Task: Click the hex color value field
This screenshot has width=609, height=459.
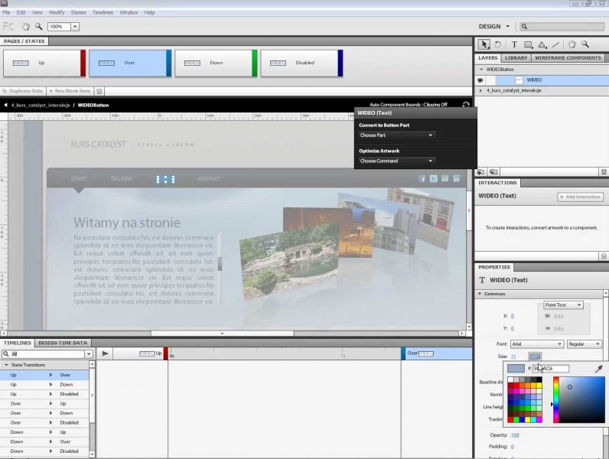Action: point(551,369)
